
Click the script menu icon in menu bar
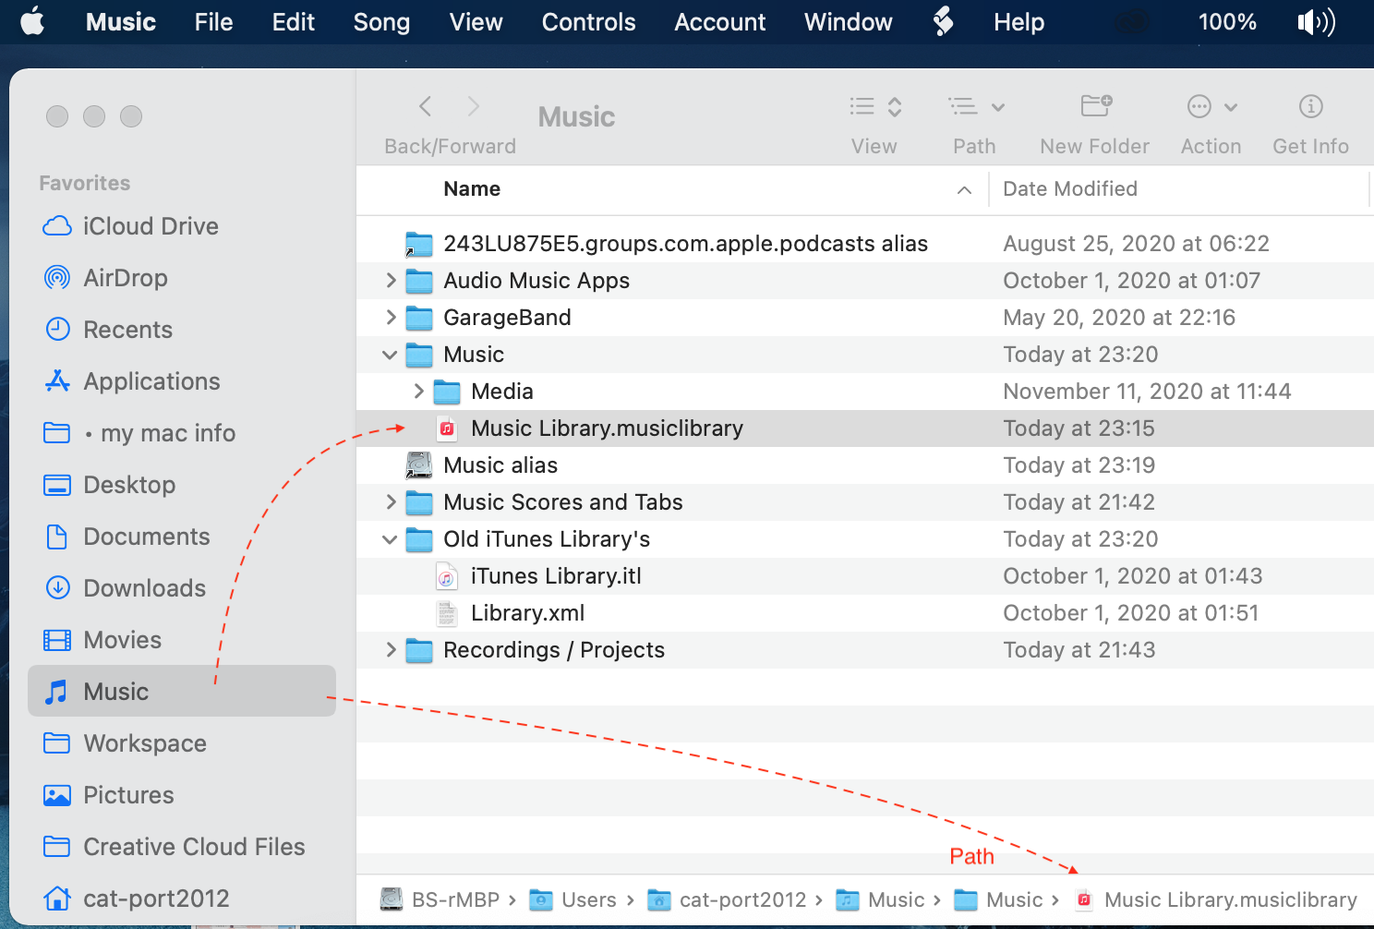coord(943,21)
